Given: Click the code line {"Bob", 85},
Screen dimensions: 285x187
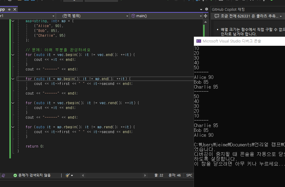Looking at the screenshot, I should point(46,31).
